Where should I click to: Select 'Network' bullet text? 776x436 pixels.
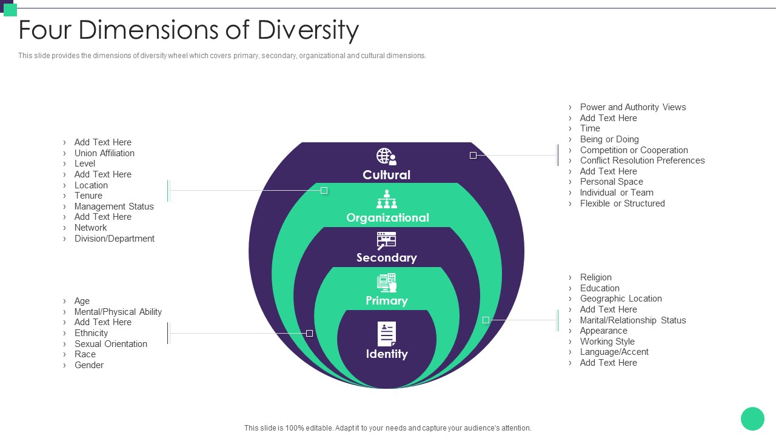coord(90,228)
